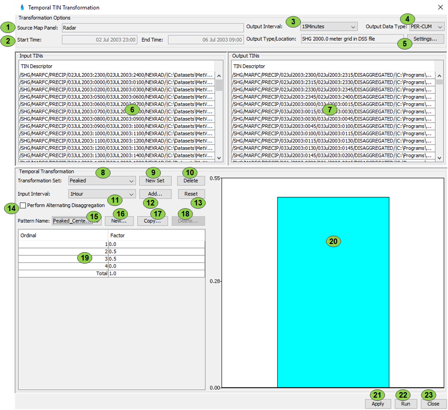Select output TIN 02Jul2003:2330/02Jul2003:2345 row
448x410 pixels.
click(333, 90)
